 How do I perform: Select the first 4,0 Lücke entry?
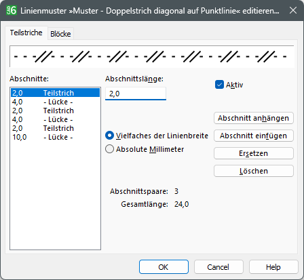pyautogui.click(x=55, y=102)
